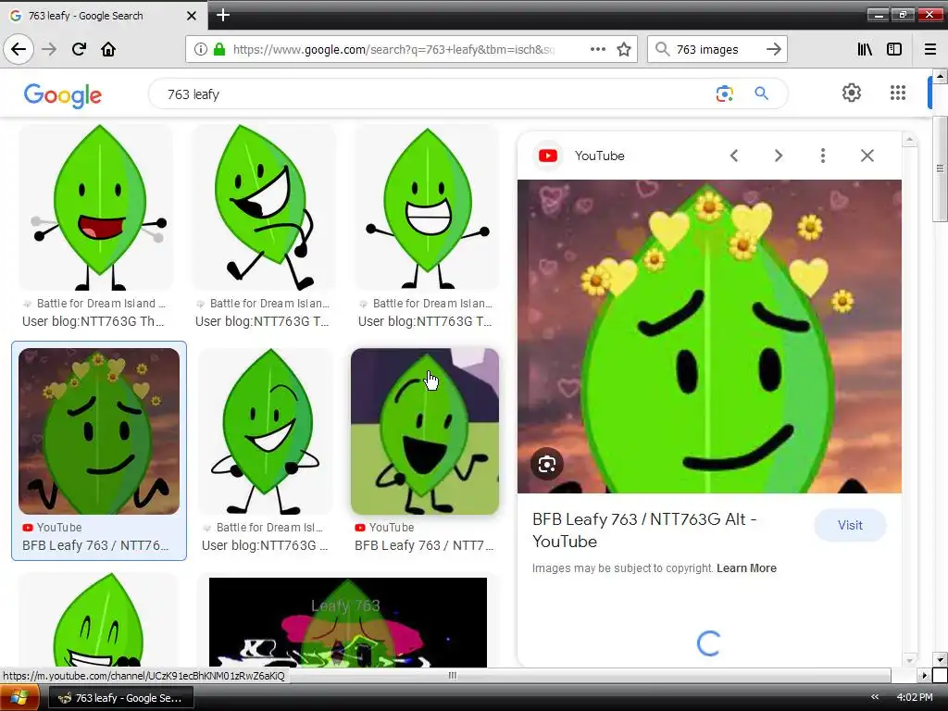Go back with the browser back arrow
This screenshot has width=948, height=711.
point(19,49)
